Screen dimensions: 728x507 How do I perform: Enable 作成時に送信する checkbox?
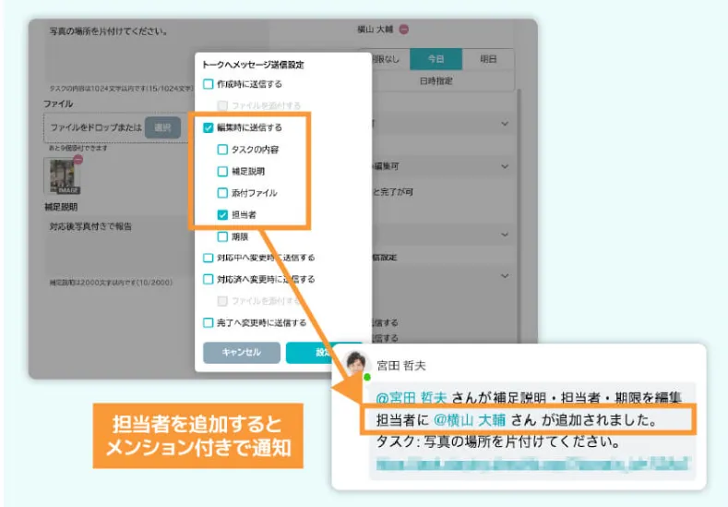[208, 84]
